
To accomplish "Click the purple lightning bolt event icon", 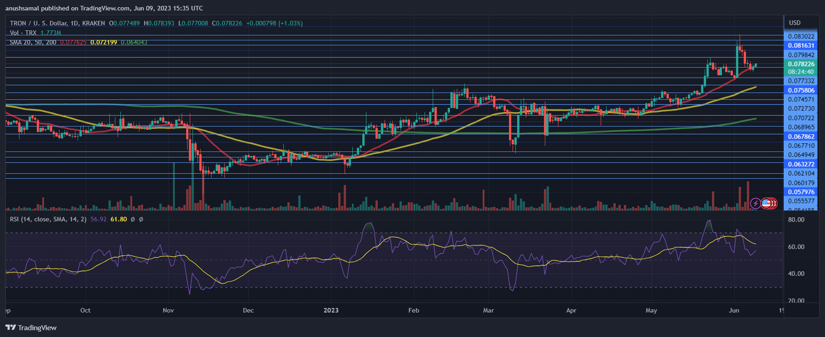I will pos(756,203).
